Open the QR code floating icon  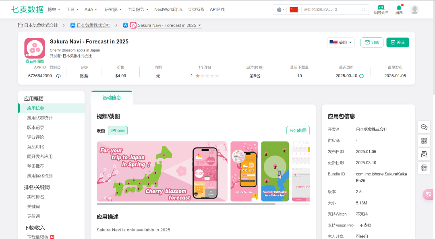[x=424, y=140]
